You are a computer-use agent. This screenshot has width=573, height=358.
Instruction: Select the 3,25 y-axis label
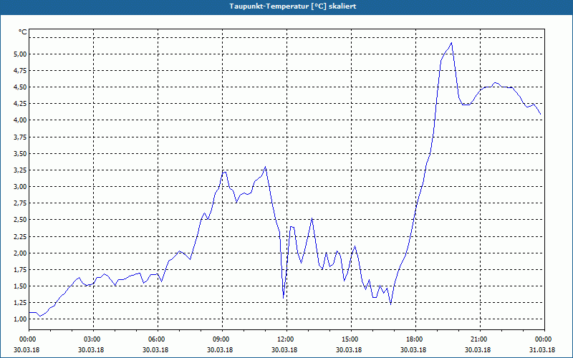[21, 170]
